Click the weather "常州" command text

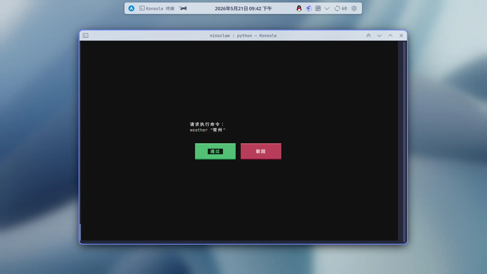point(208,130)
